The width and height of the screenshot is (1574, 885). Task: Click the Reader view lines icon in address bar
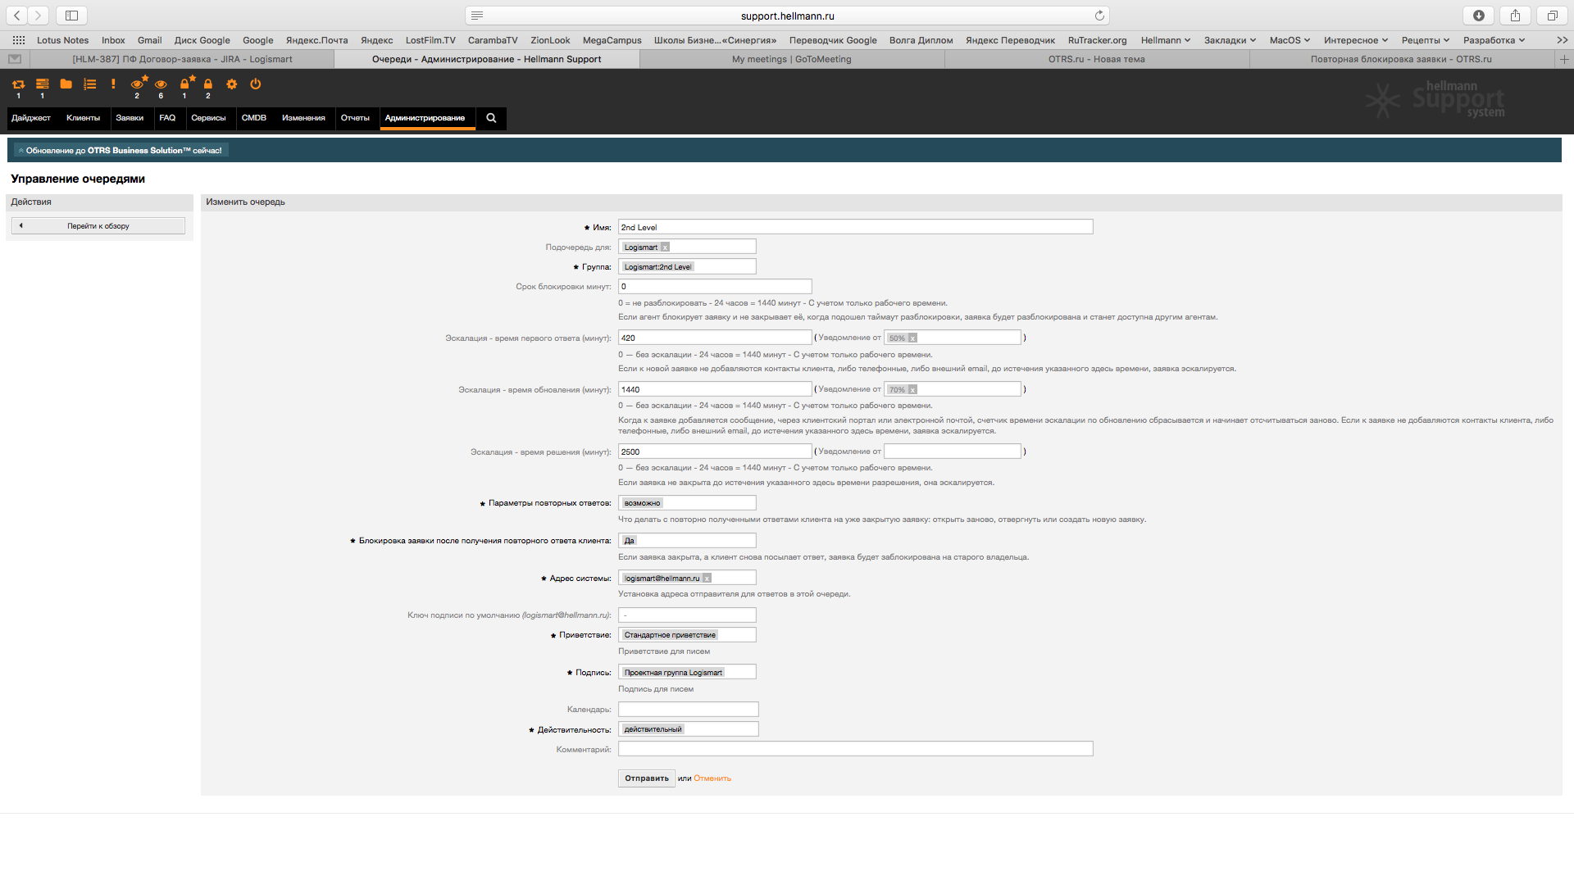click(x=477, y=16)
